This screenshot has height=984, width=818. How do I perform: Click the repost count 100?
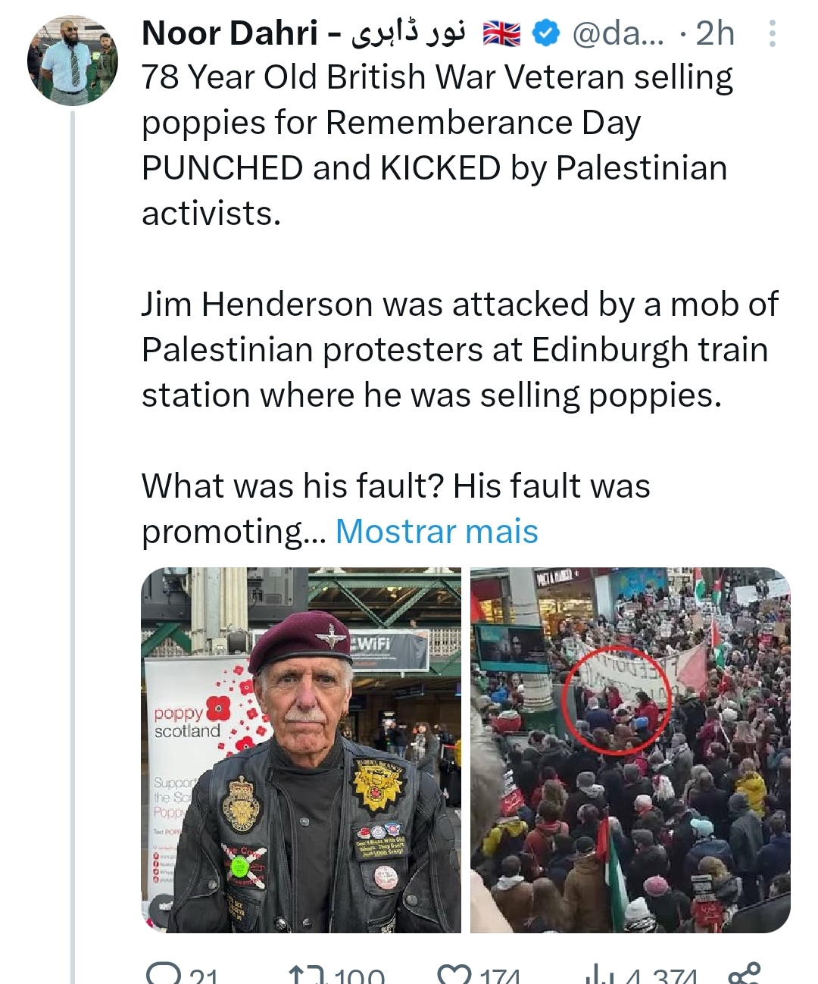(360, 977)
